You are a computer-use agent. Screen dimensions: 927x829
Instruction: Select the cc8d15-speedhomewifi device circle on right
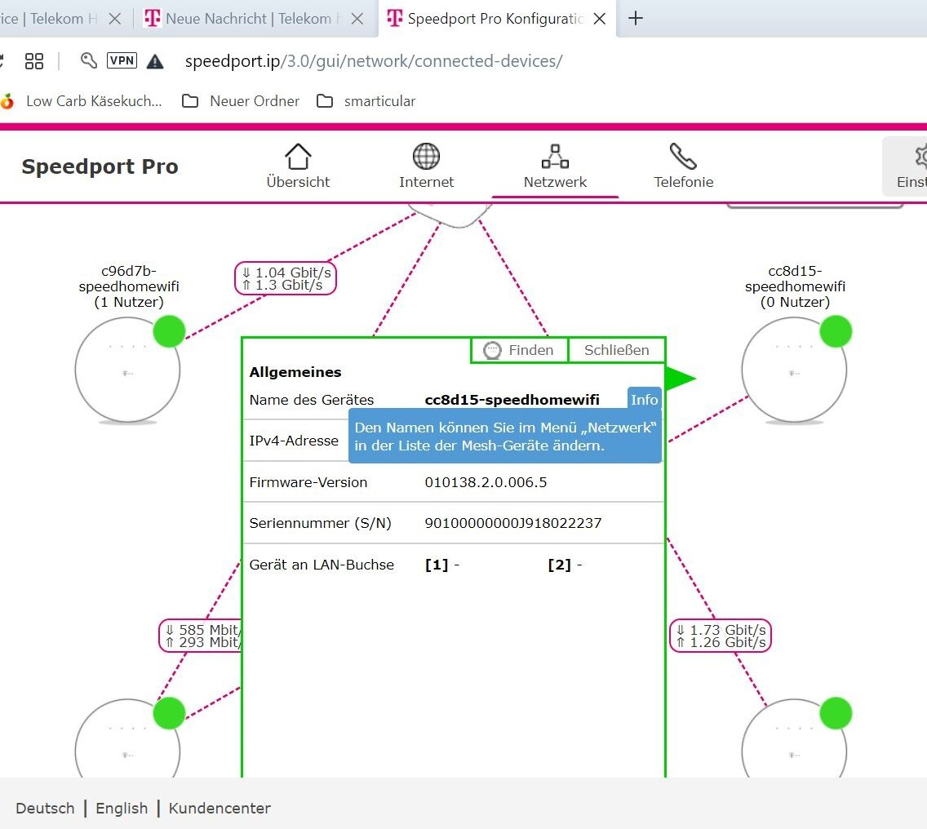pyautogui.click(x=794, y=370)
